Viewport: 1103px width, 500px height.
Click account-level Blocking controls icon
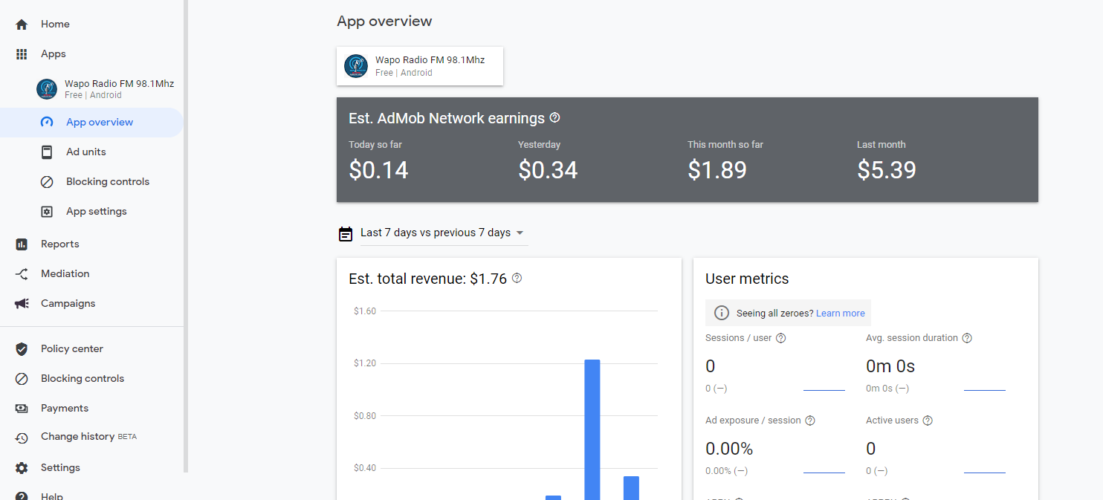point(22,379)
